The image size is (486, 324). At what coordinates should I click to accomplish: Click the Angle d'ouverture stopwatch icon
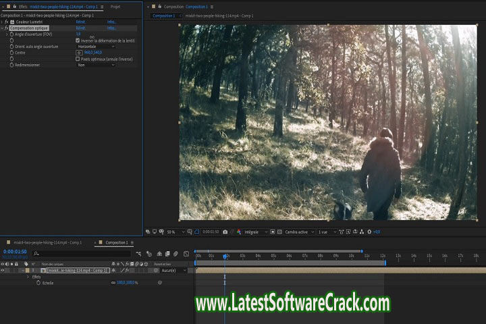point(11,34)
